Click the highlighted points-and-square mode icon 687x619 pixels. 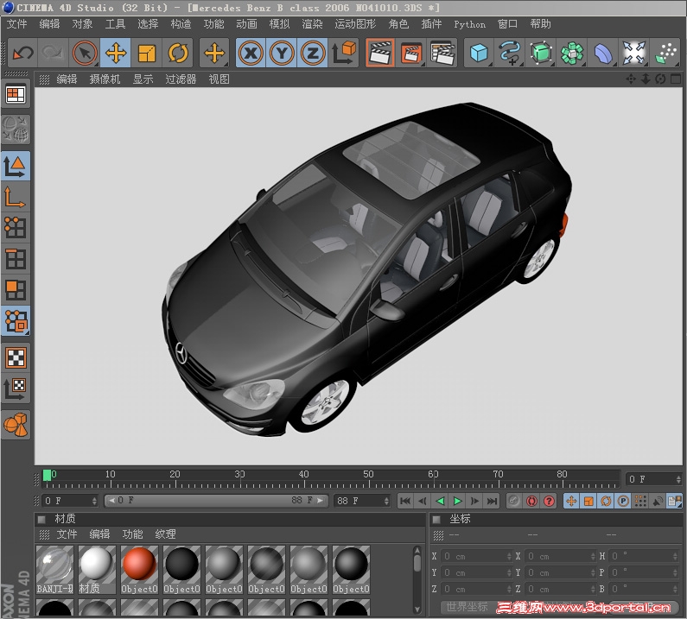(16, 321)
